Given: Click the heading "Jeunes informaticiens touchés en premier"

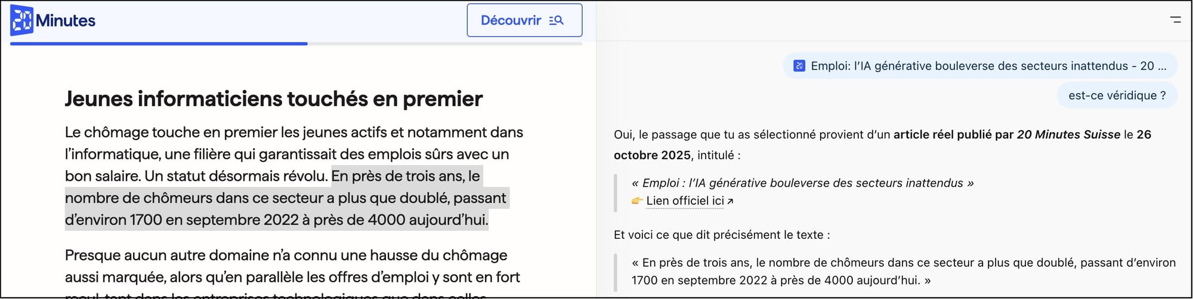Looking at the screenshot, I should coord(273,99).
